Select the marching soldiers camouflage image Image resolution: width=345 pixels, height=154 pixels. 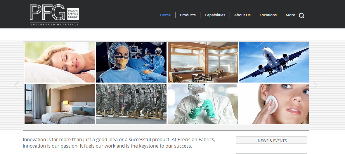point(131,104)
